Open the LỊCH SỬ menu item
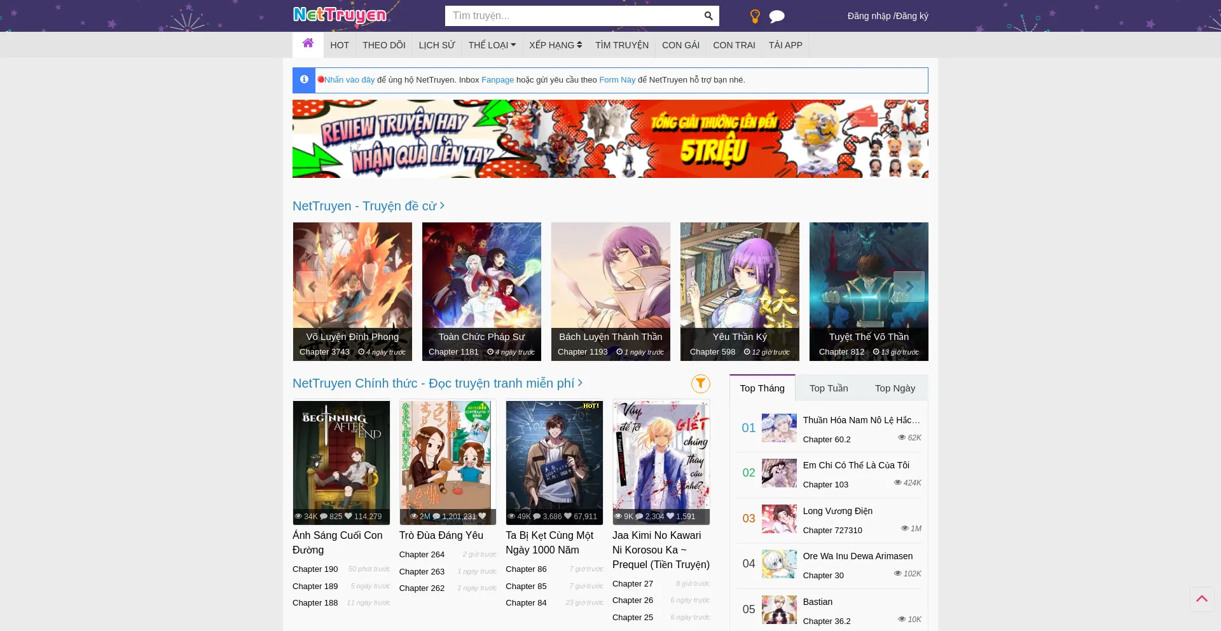Screen dimensions: 1221x631 tap(437, 45)
